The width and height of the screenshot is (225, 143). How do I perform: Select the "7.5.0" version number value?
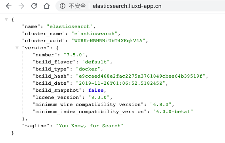point(74,55)
